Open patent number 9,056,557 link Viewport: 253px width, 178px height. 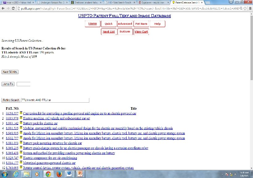tap(12, 113)
